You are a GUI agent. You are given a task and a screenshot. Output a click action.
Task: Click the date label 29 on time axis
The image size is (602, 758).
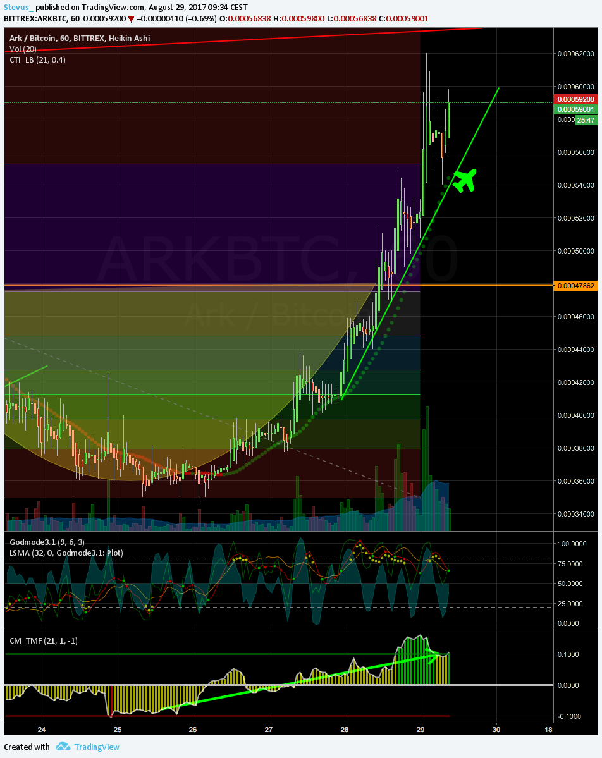(420, 730)
